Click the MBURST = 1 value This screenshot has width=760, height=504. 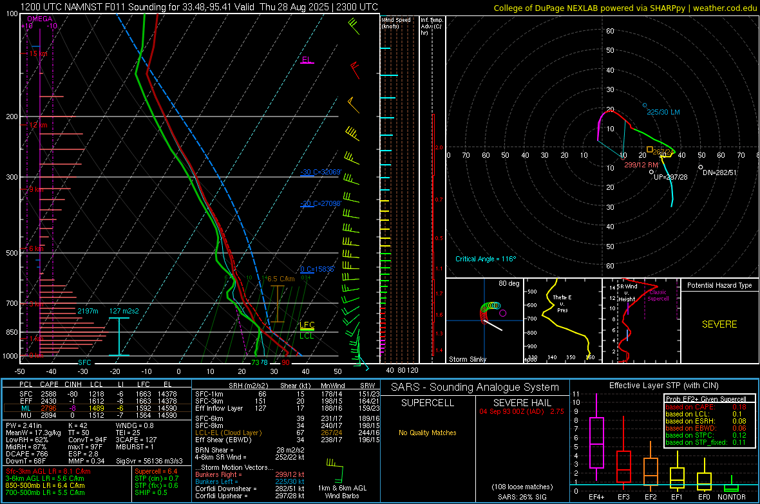135,447
